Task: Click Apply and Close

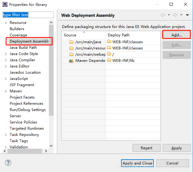Action: [x=137, y=163]
